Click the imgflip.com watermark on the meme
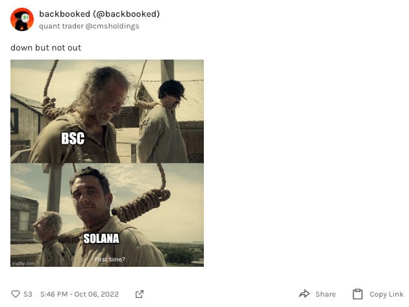The width and height of the screenshot is (409, 307). (23, 264)
